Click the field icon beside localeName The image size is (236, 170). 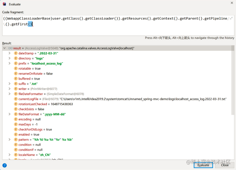16,155
